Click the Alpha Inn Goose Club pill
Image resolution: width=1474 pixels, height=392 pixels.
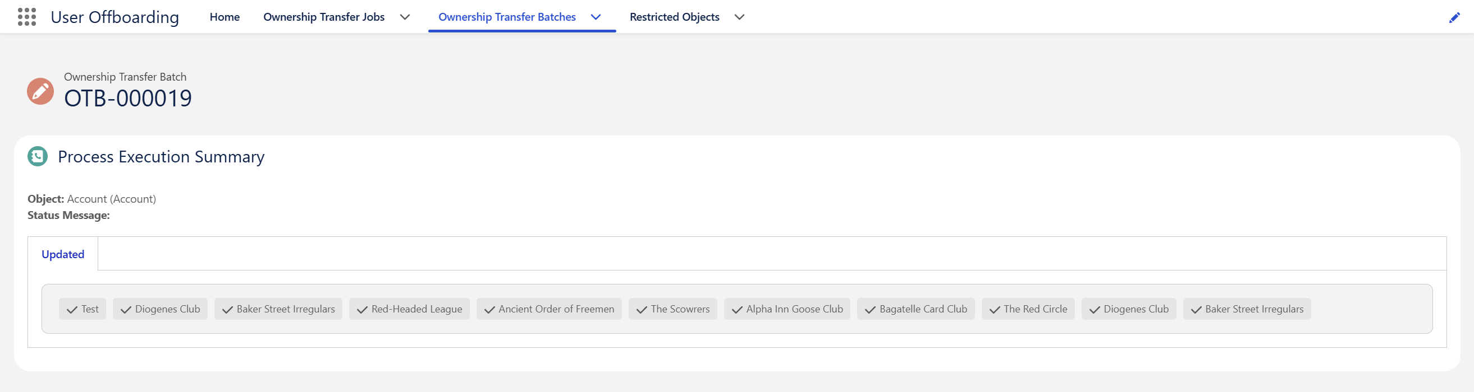787,309
